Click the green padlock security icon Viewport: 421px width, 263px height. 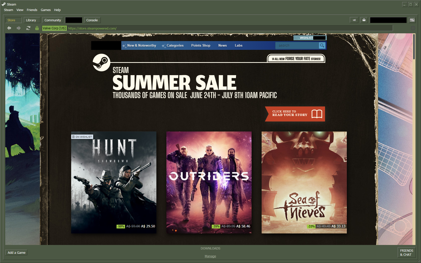coord(37,28)
